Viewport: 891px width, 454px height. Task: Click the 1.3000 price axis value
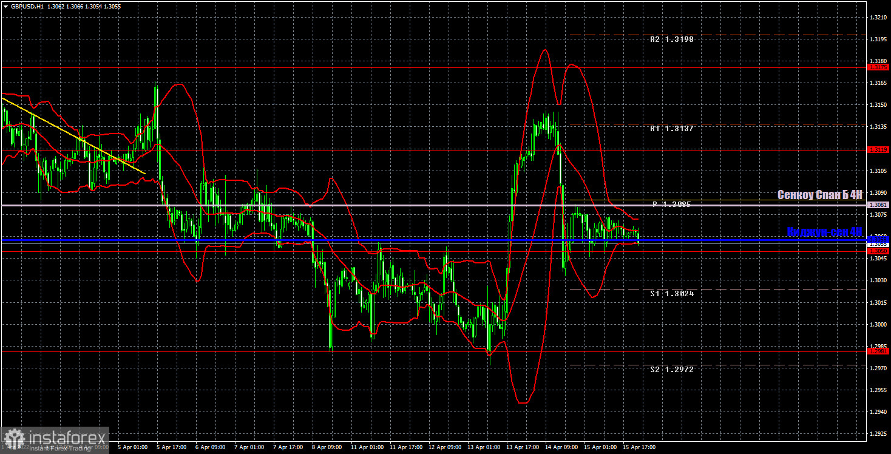click(x=879, y=325)
